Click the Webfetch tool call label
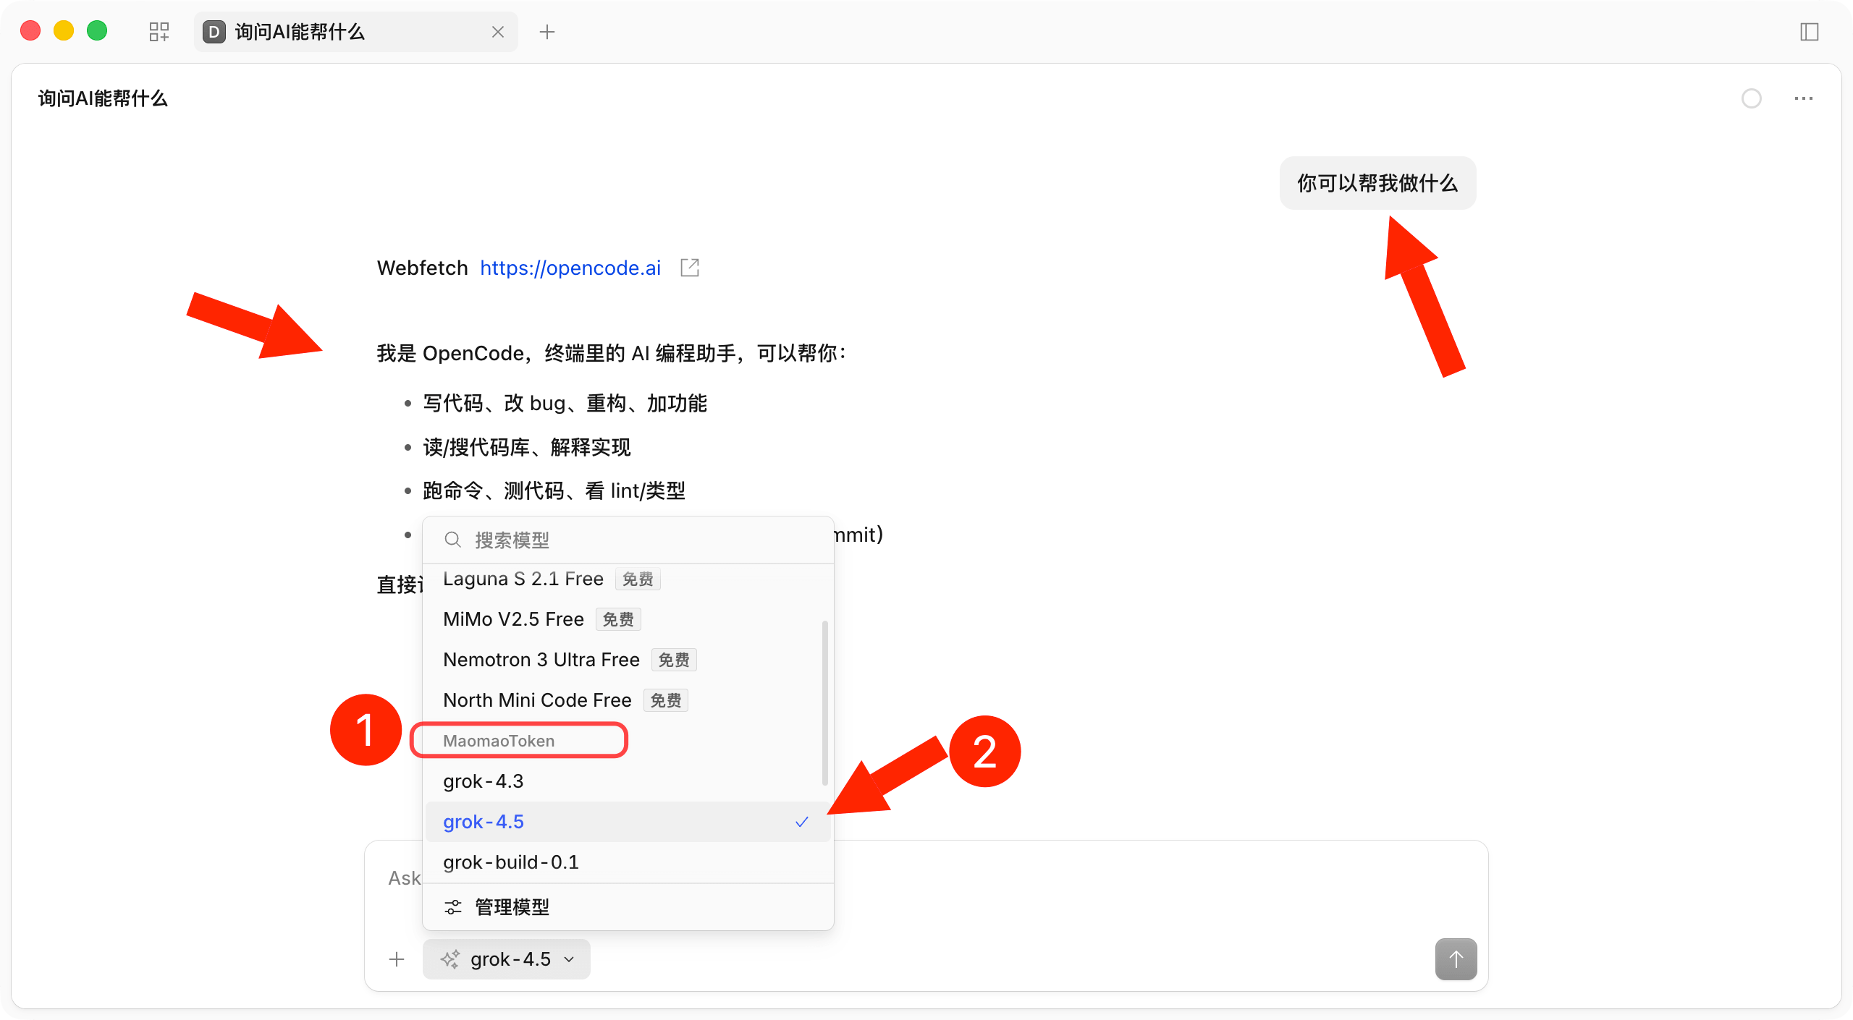 (422, 268)
